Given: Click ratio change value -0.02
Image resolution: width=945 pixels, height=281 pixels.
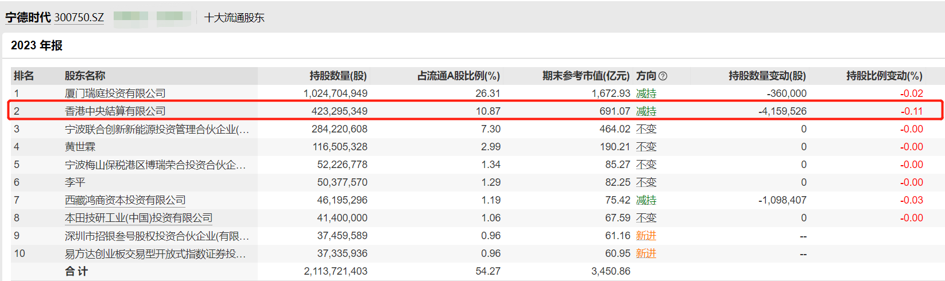Looking at the screenshot, I should (912, 93).
